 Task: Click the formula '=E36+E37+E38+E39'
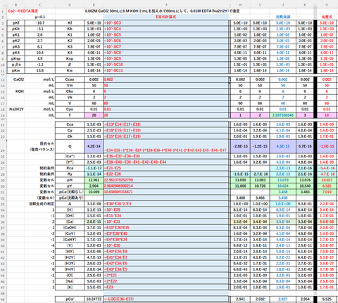click(166, 156)
